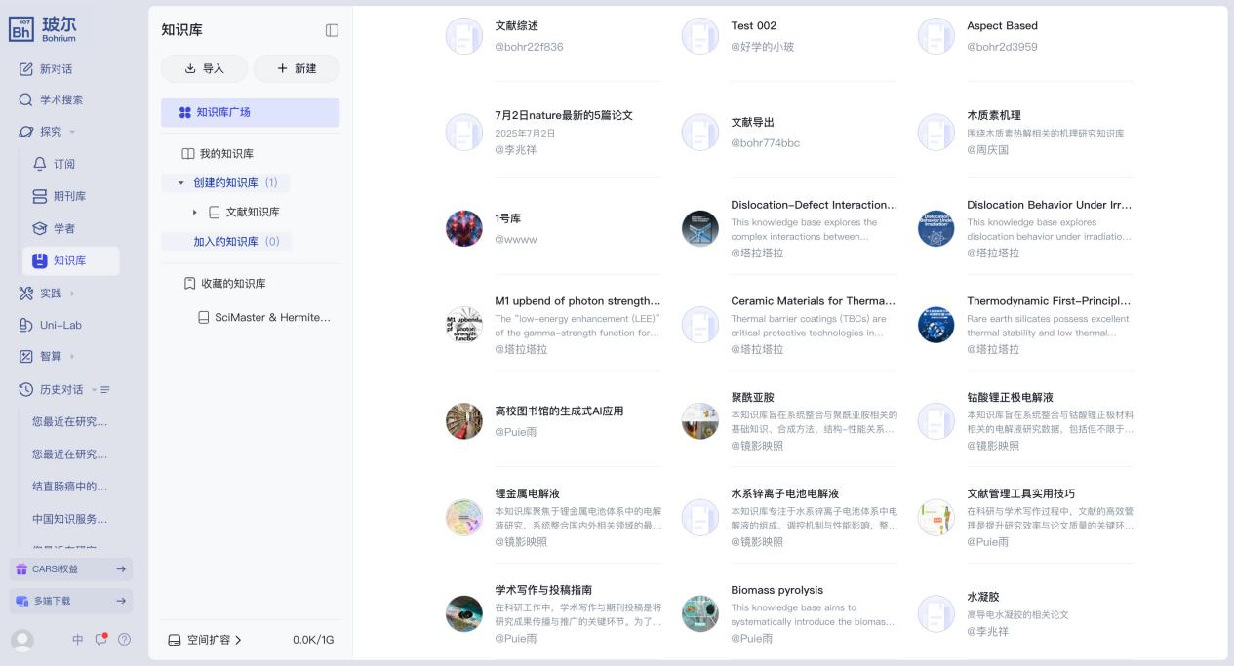Expand the 实践 sidebar menu
The width and height of the screenshot is (1234, 666).
[71, 294]
